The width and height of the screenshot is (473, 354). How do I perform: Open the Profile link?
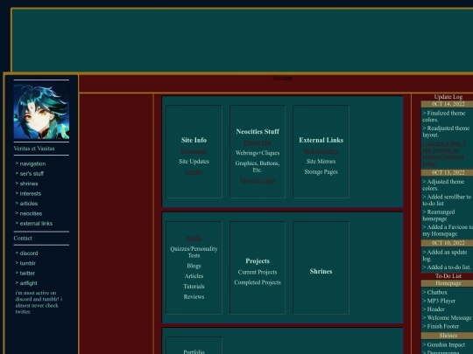(x=194, y=239)
